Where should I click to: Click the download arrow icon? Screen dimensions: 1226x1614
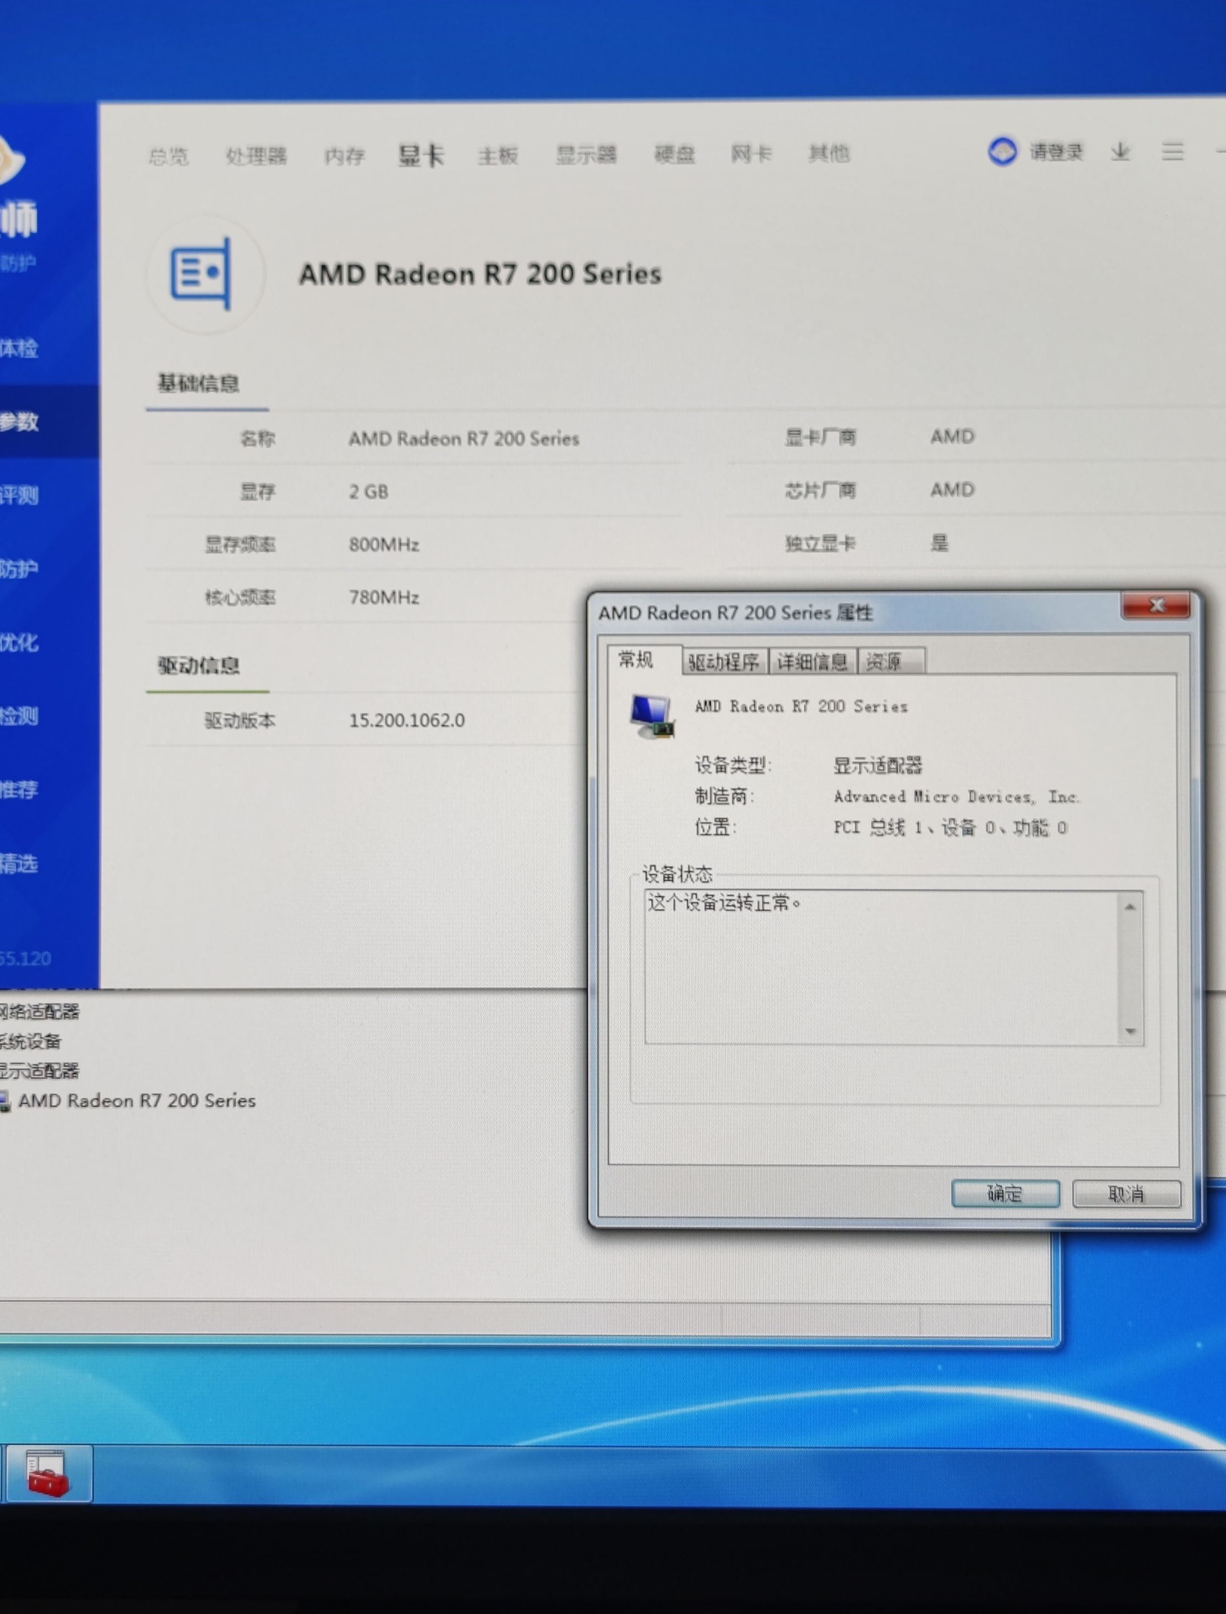(x=1120, y=151)
